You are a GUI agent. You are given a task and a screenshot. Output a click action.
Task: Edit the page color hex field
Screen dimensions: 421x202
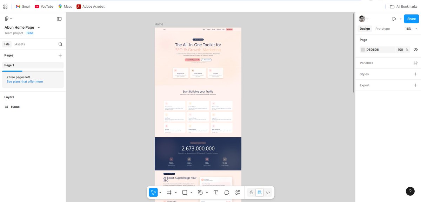(x=380, y=50)
